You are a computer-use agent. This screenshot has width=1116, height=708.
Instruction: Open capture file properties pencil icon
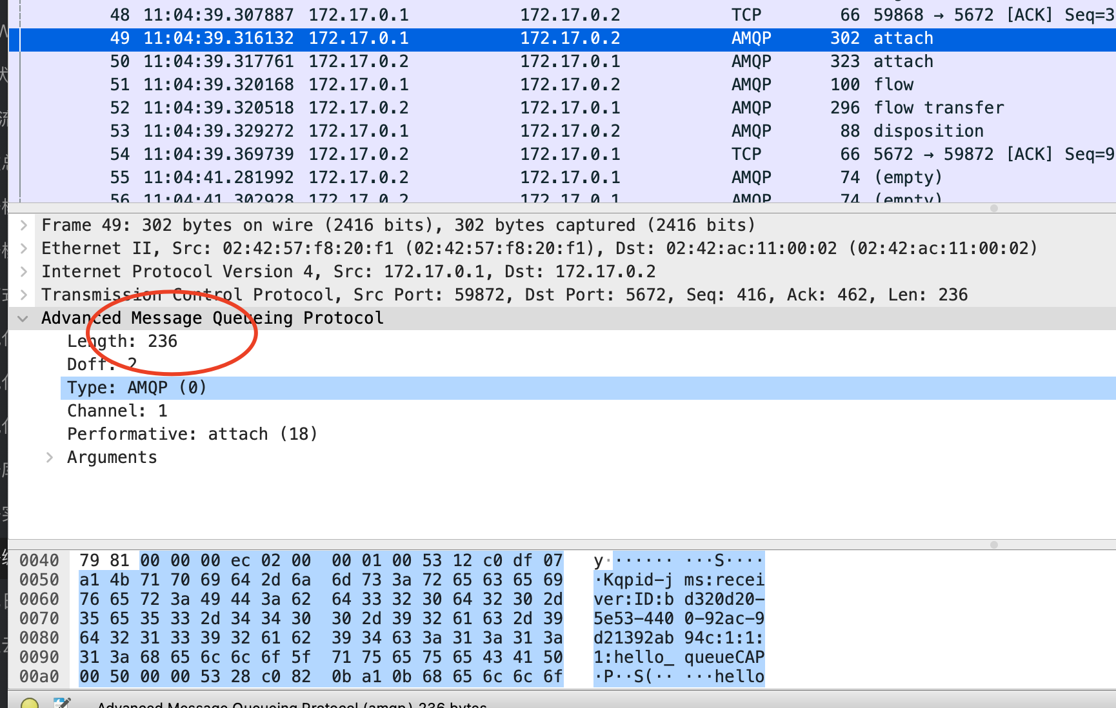click(x=62, y=703)
